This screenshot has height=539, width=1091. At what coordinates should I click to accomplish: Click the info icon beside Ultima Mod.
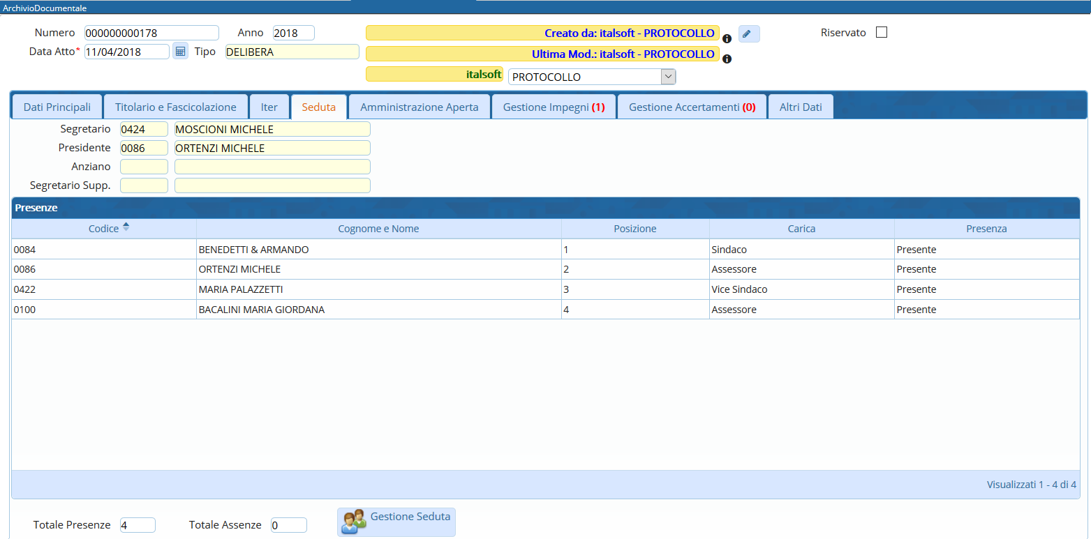click(727, 59)
